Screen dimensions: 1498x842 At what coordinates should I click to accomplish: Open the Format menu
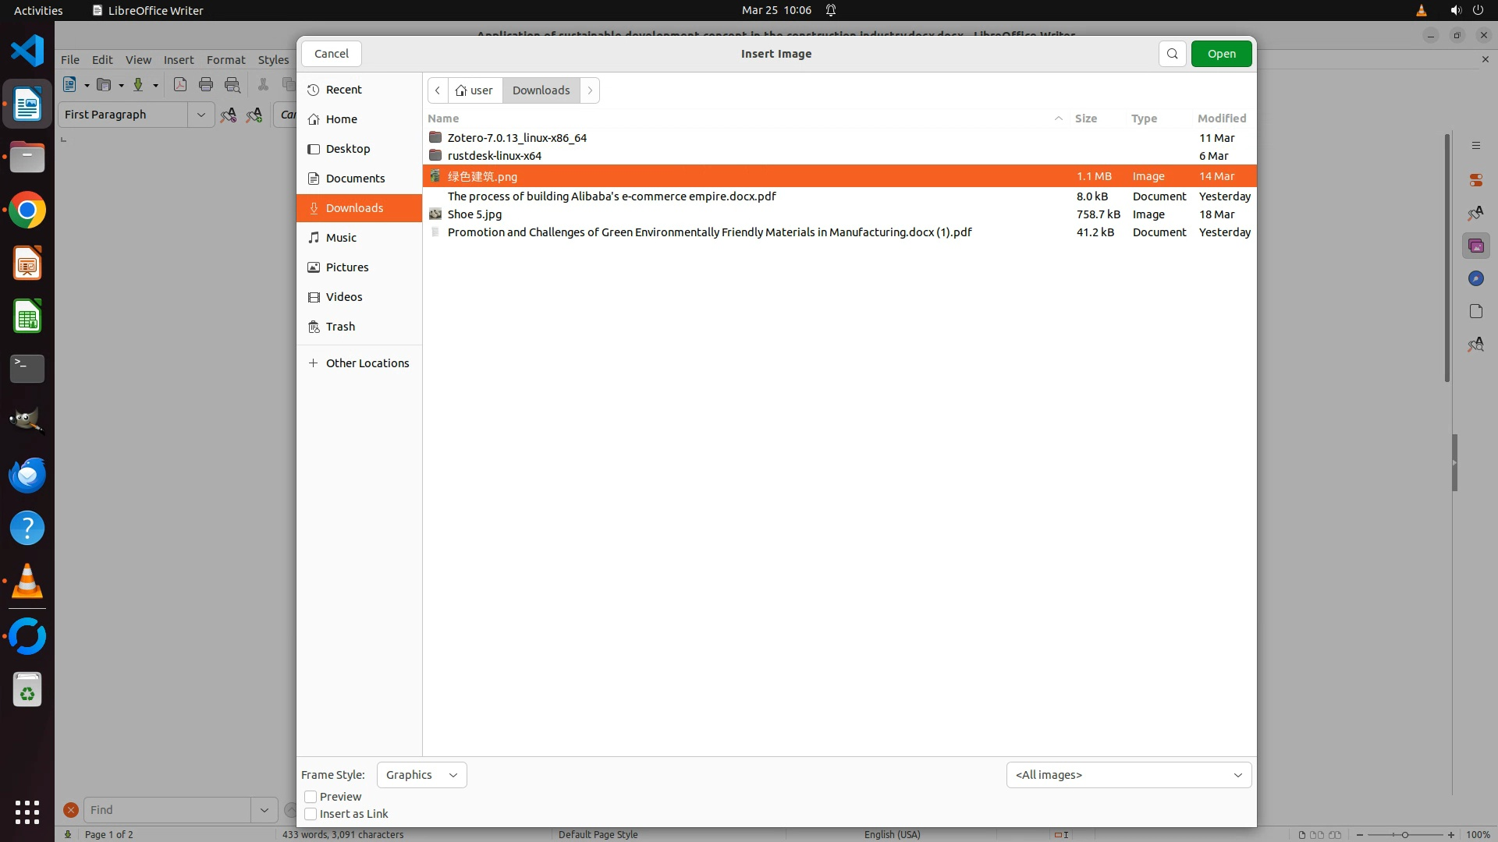point(225,60)
